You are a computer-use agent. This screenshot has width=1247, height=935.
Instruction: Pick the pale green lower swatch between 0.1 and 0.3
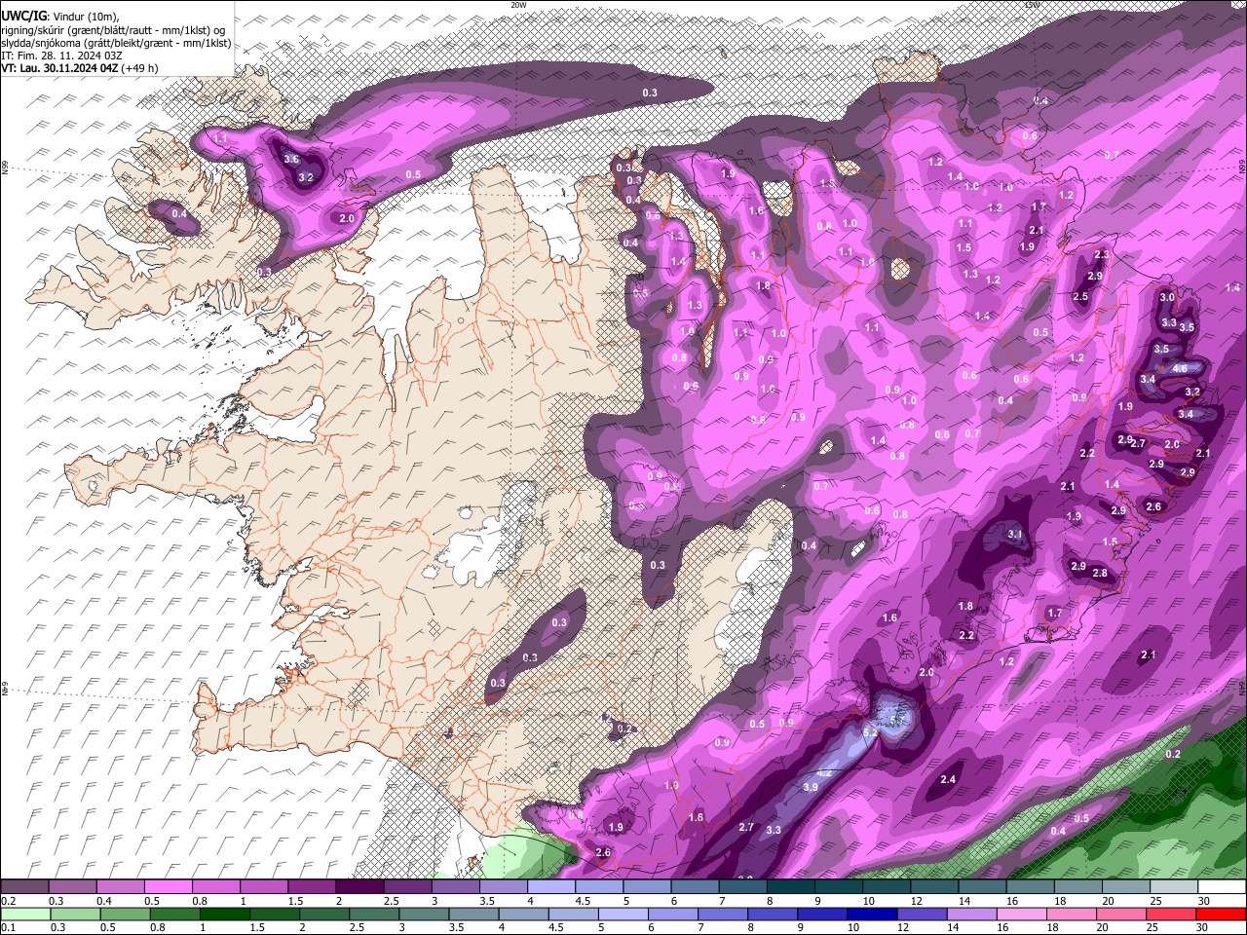[x=25, y=915]
